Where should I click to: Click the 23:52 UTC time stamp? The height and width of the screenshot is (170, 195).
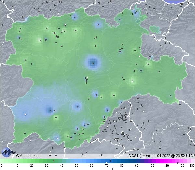(184, 156)
